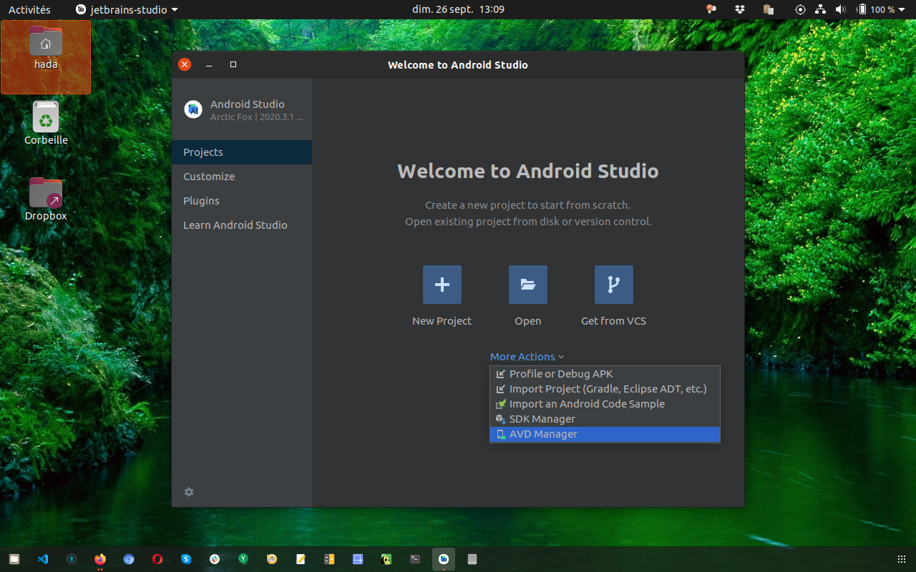
Task: Open the Dropbox folder on the desktop
Action: pyautogui.click(x=46, y=199)
